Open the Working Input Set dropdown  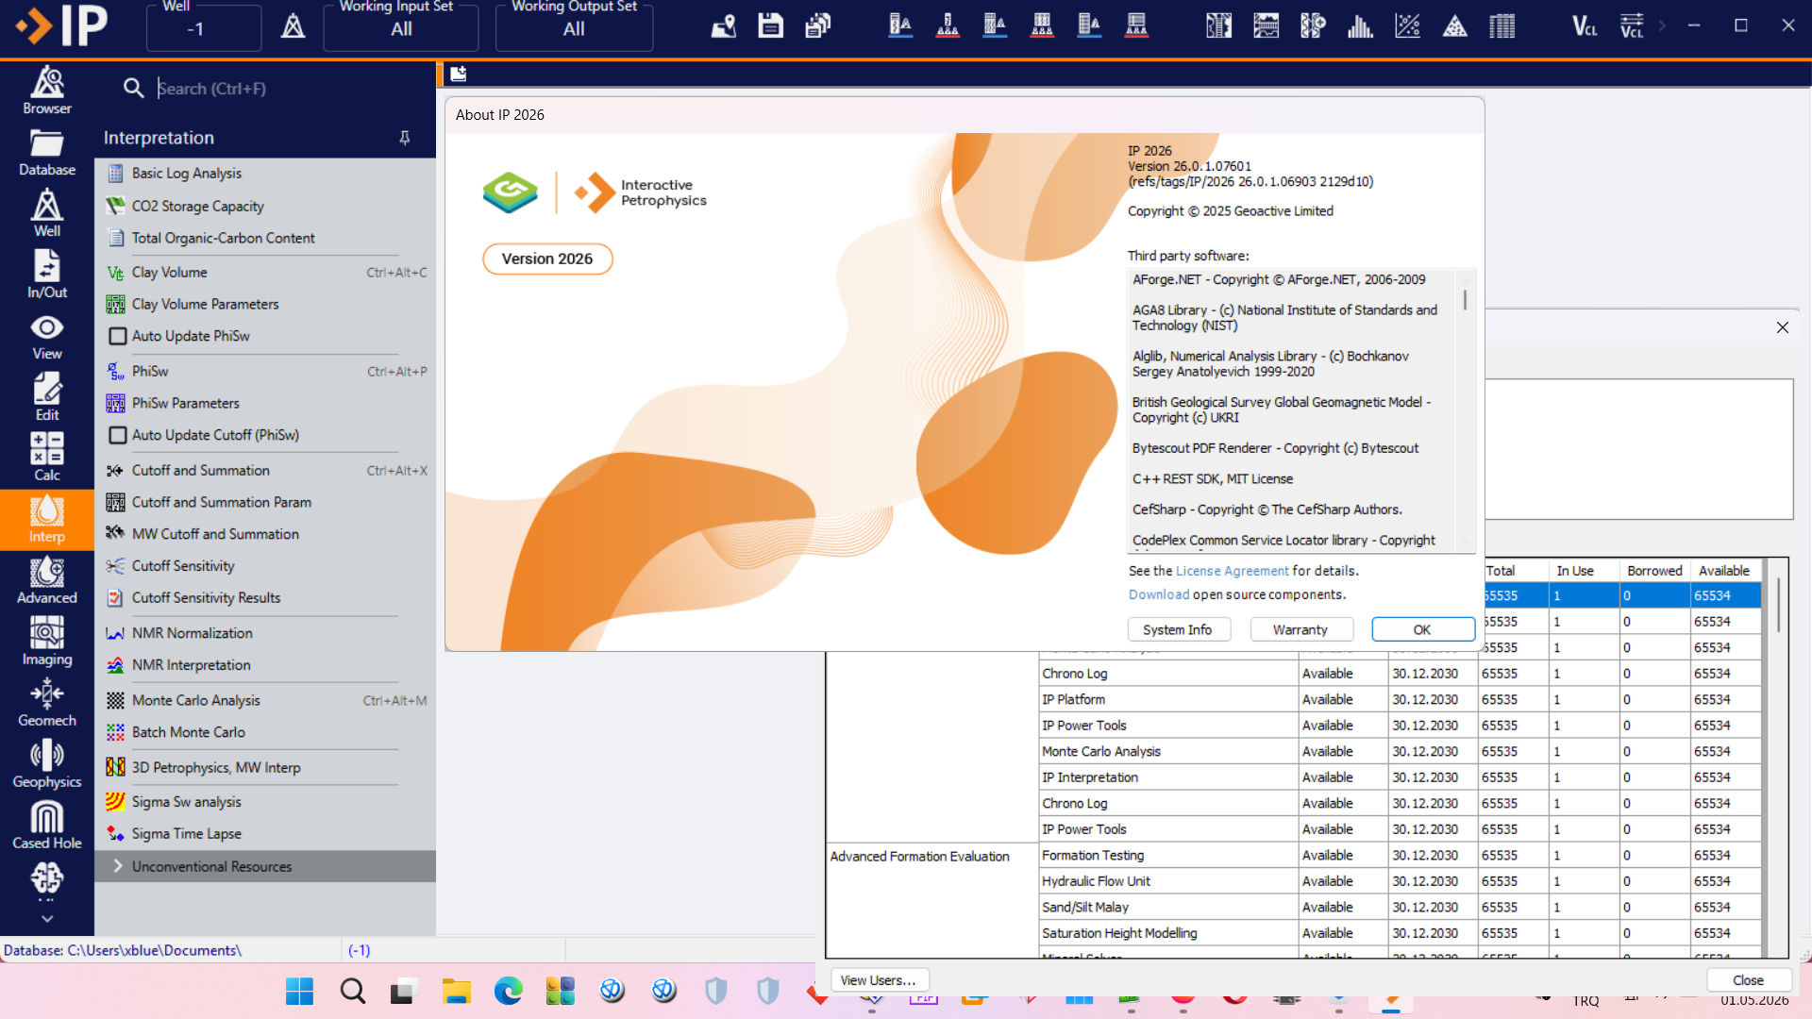pos(401,28)
